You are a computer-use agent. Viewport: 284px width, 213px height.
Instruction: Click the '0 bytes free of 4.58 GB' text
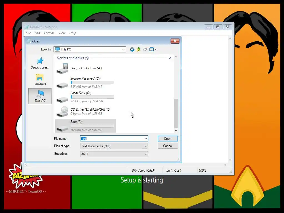point(87,114)
